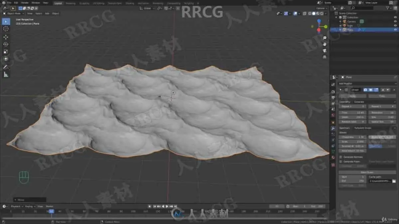Open cache path folder browser
The height and width of the screenshot is (224, 399).
394,181
